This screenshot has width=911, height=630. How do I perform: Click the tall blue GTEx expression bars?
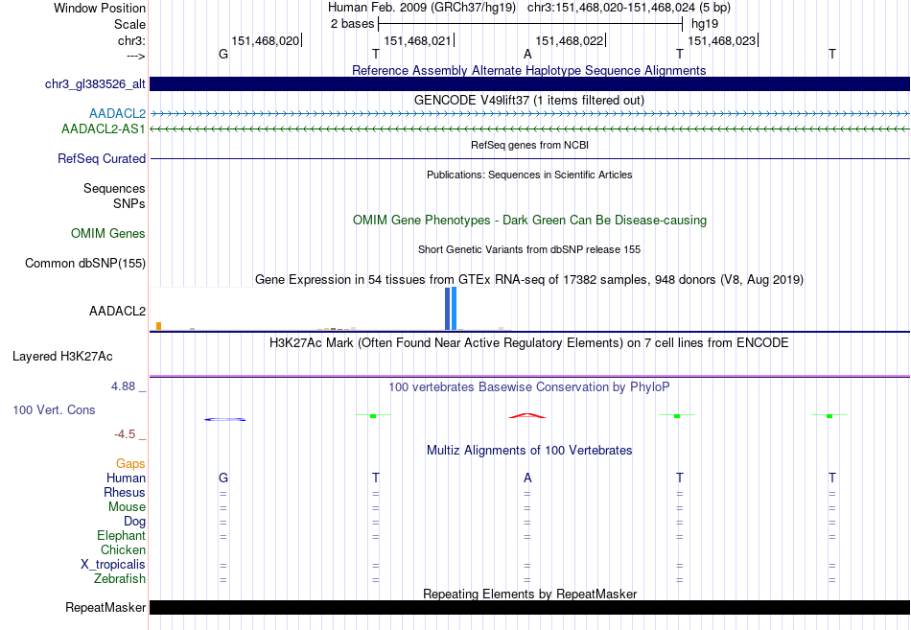click(x=451, y=309)
